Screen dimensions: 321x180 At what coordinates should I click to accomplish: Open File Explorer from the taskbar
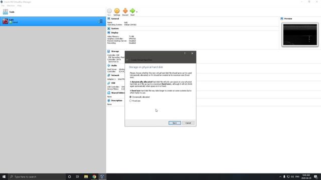[x=86, y=176]
